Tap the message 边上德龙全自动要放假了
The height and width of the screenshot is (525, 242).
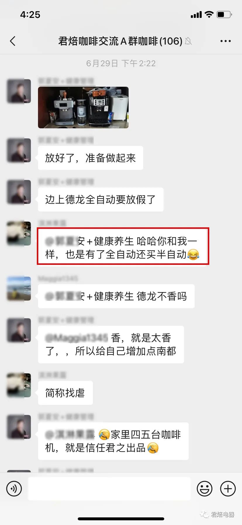[101, 200]
